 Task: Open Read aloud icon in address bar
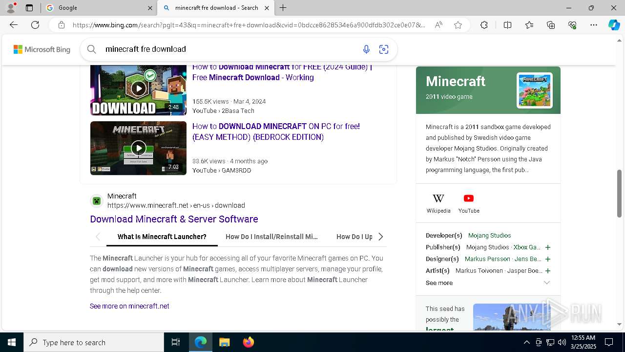tap(438, 25)
